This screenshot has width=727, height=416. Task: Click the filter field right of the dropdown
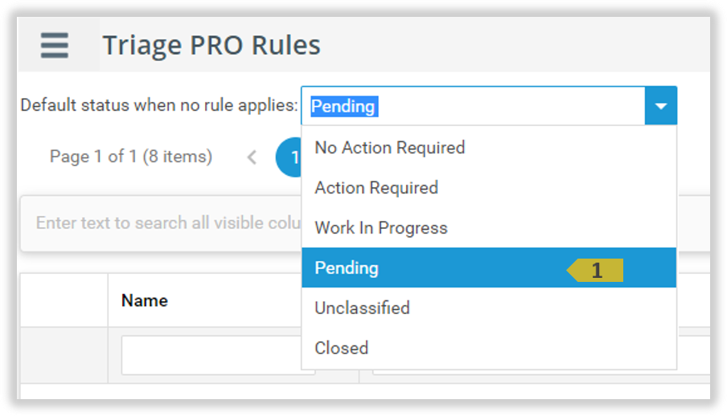[x=693, y=355]
